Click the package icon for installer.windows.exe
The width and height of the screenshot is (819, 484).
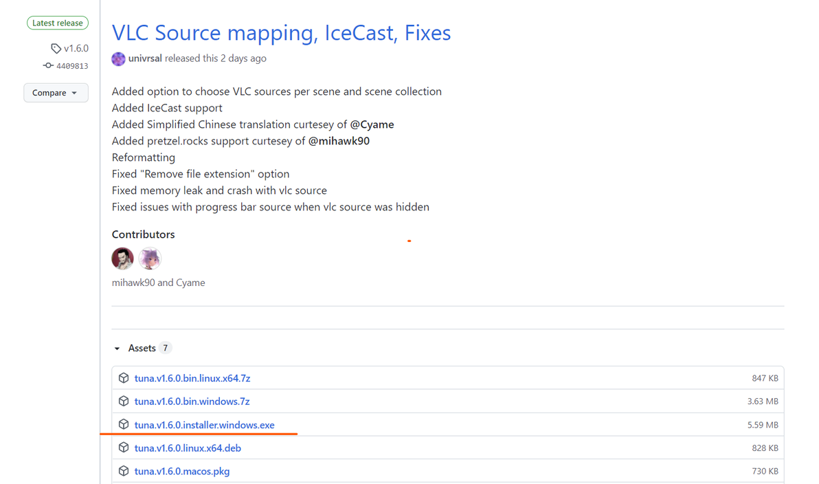(x=124, y=425)
